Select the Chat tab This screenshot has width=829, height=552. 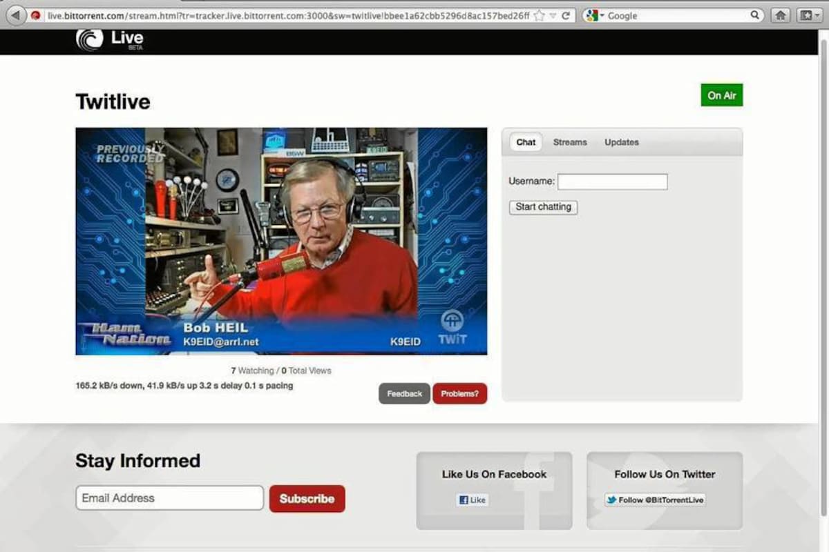tap(526, 142)
